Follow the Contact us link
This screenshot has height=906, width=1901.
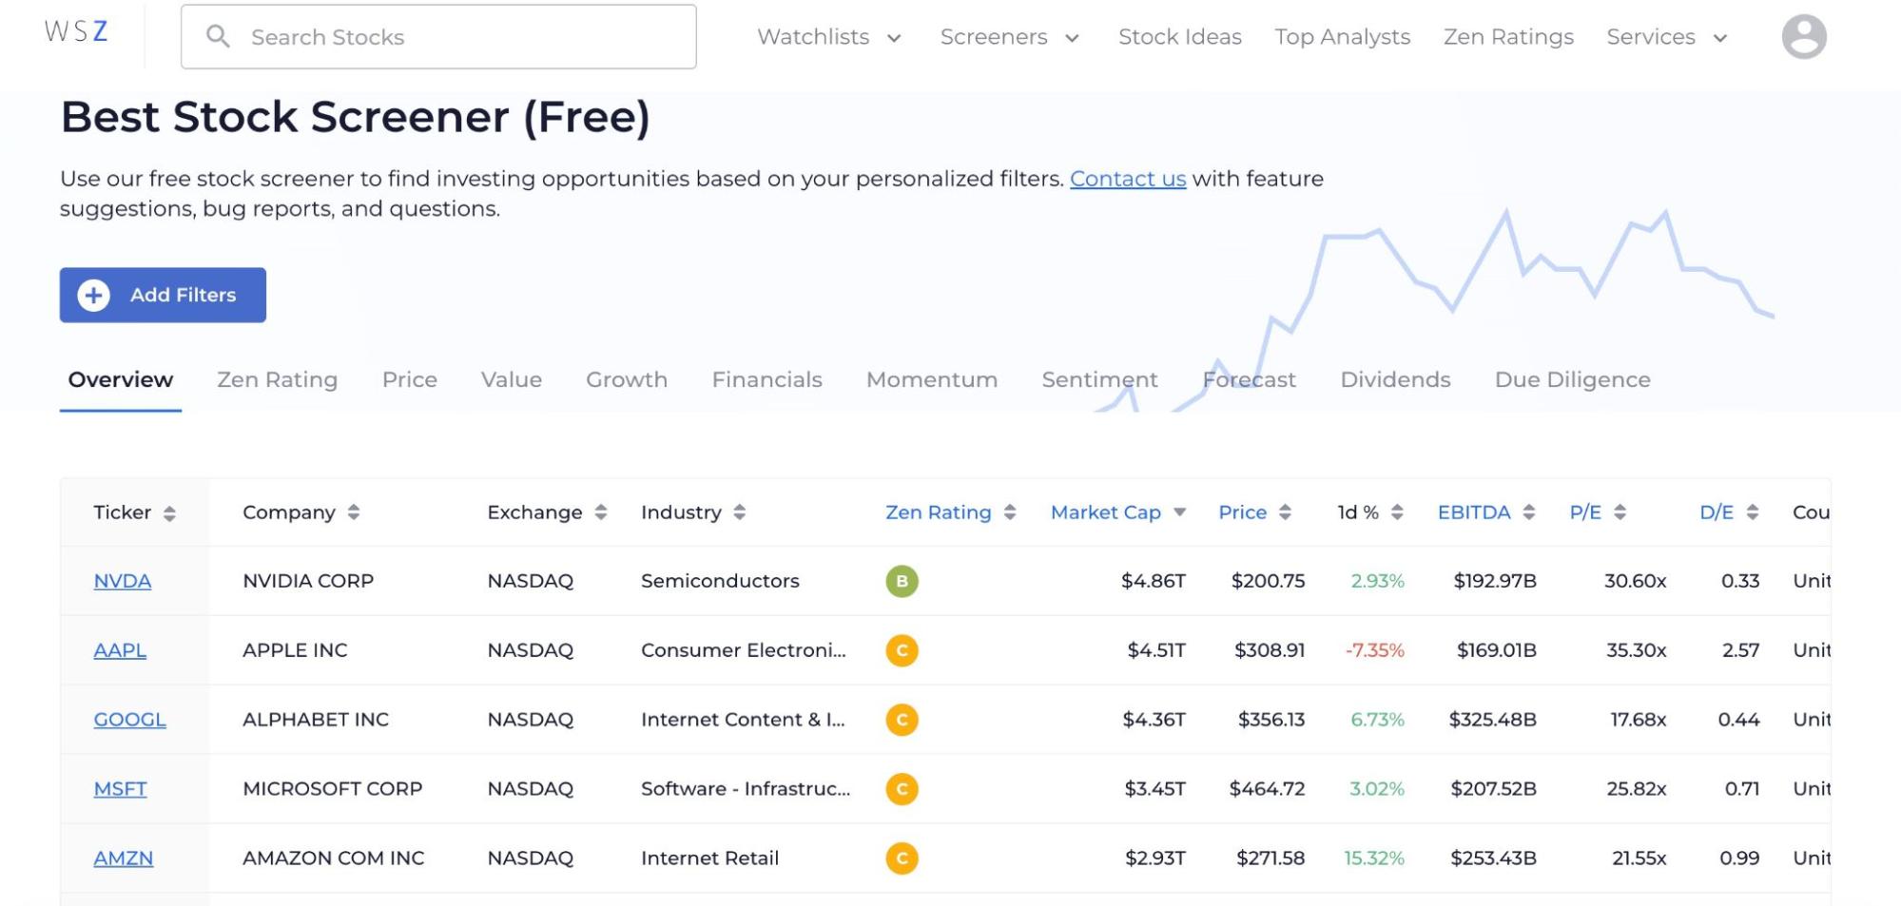tap(1128, 179)
